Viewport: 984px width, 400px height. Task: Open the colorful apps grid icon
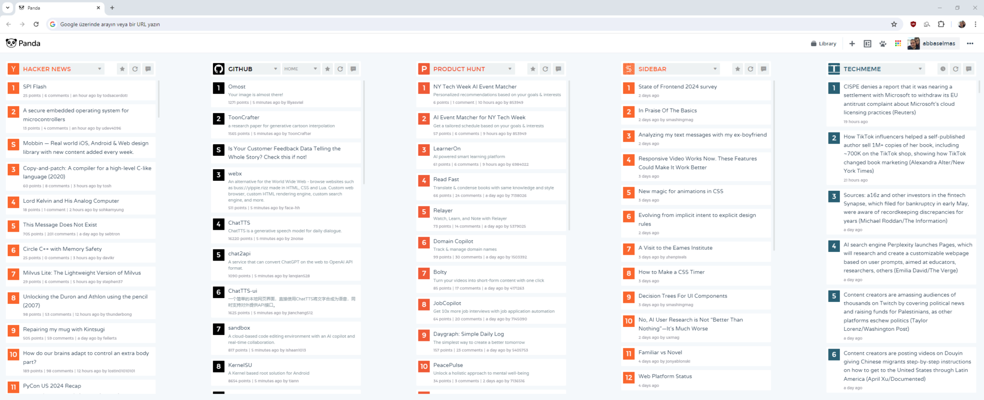coord(898,44)
